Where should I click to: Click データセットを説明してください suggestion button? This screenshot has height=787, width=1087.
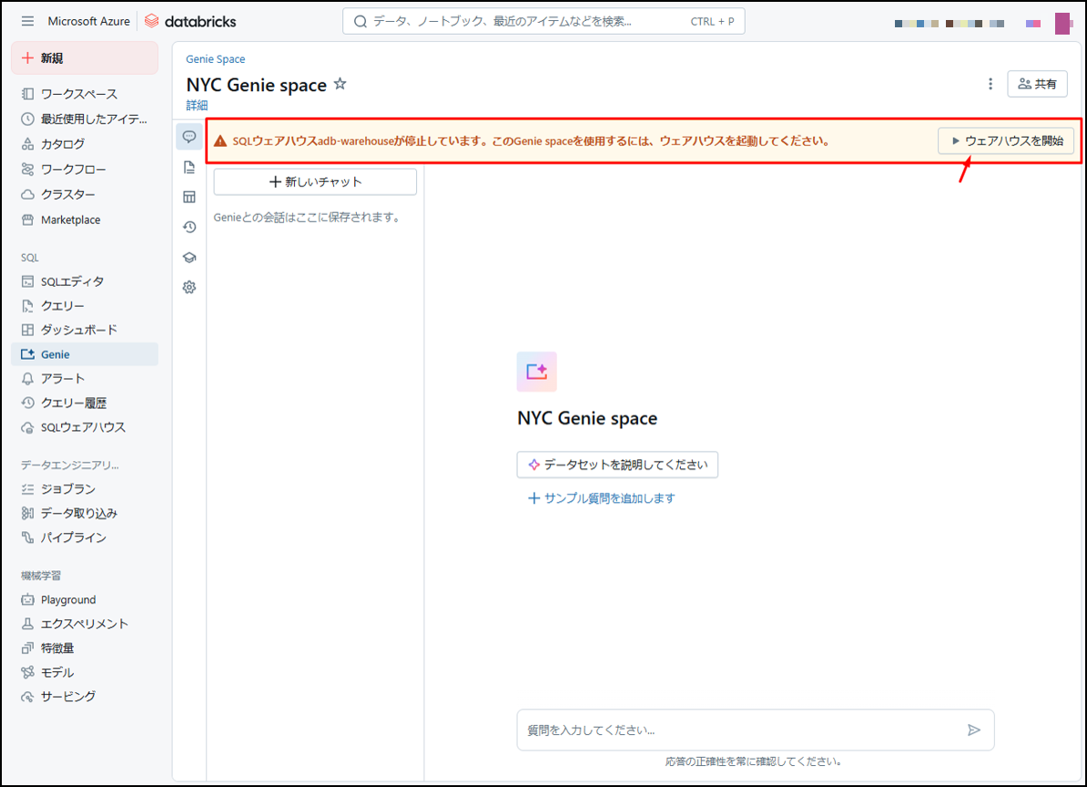(617, 465)
